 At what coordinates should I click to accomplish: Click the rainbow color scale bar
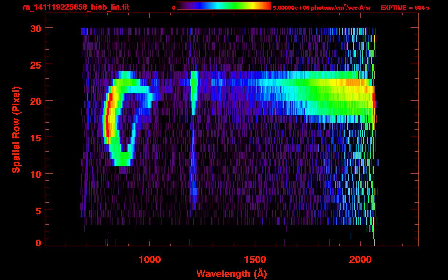pos(224,6)
